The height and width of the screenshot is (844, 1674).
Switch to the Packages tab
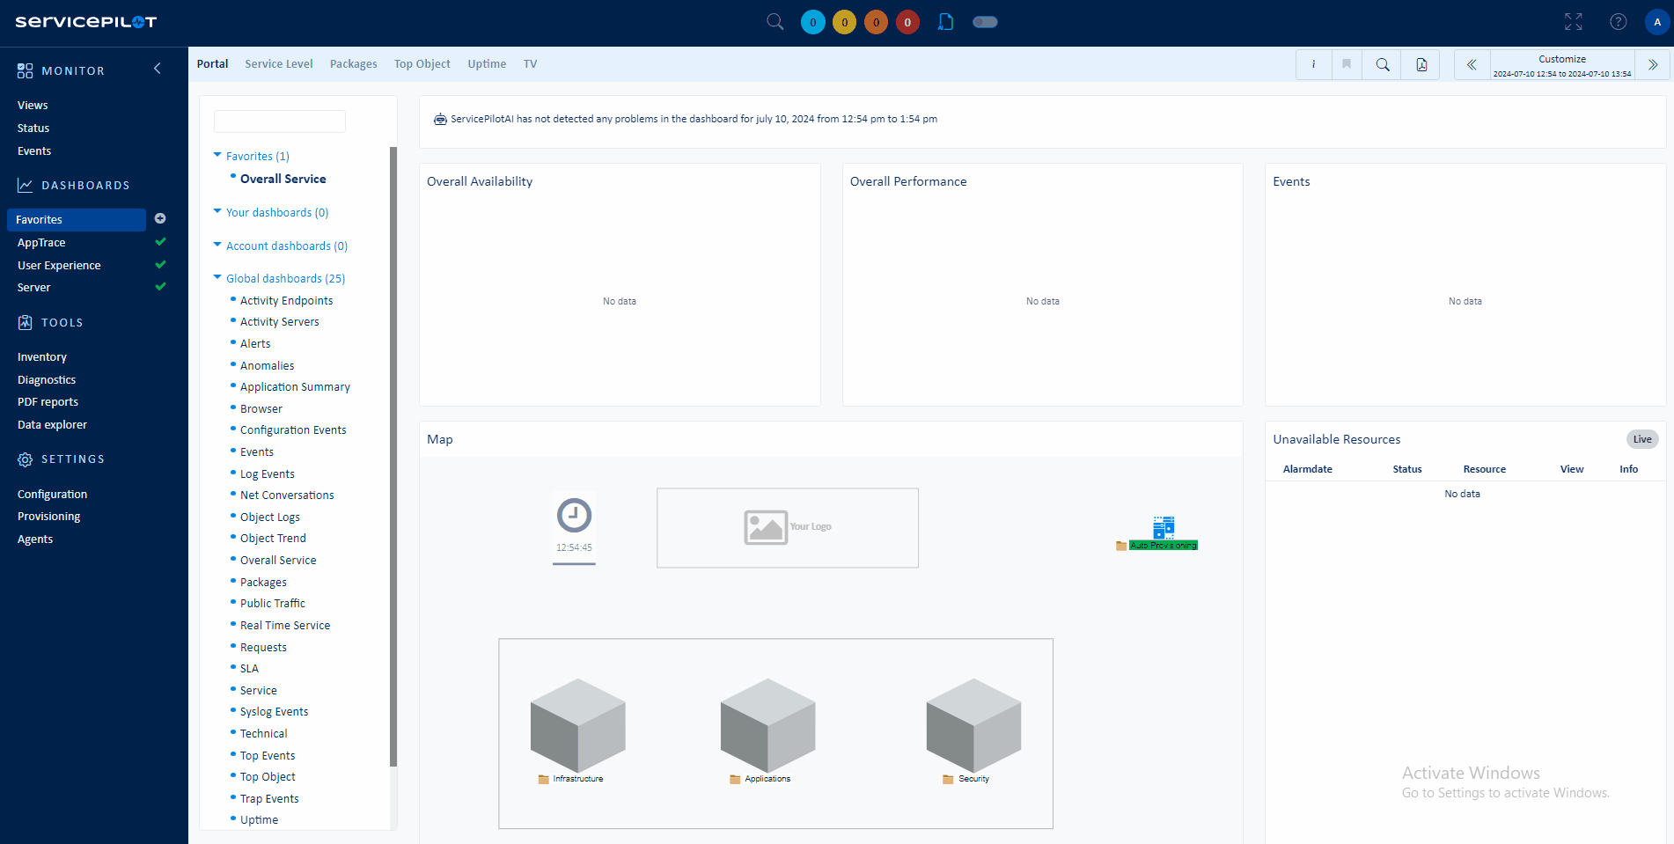coord(354,63)
